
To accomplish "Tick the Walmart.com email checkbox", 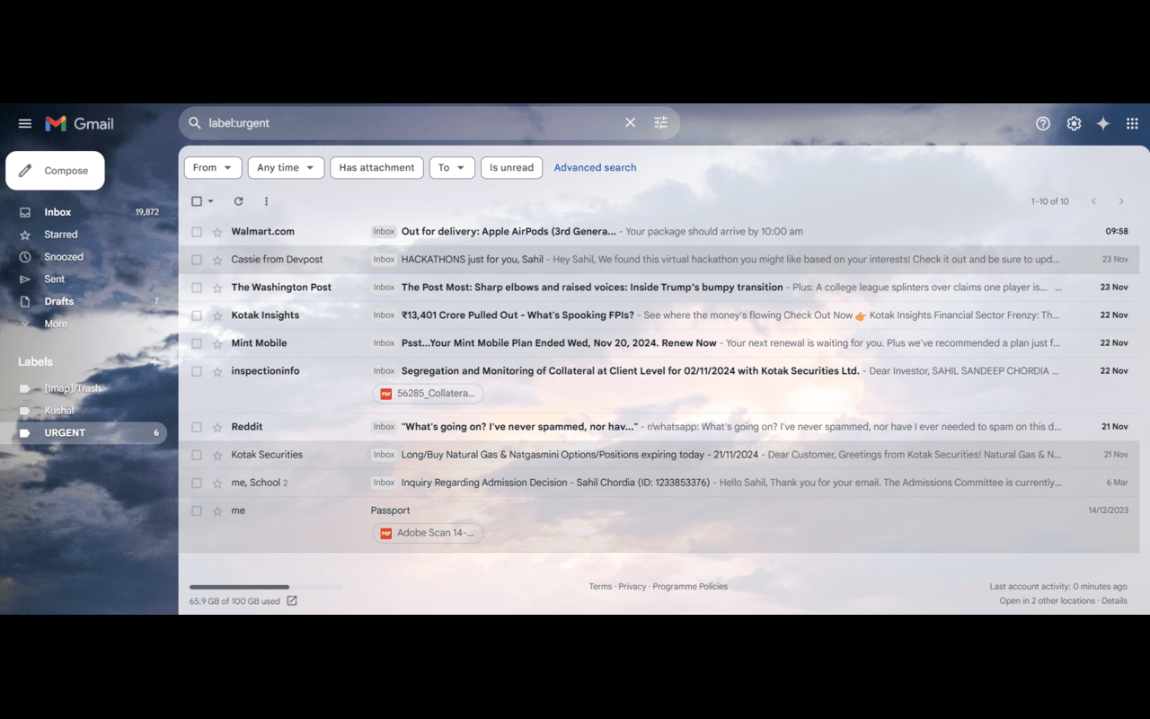I will pos(197,232).
